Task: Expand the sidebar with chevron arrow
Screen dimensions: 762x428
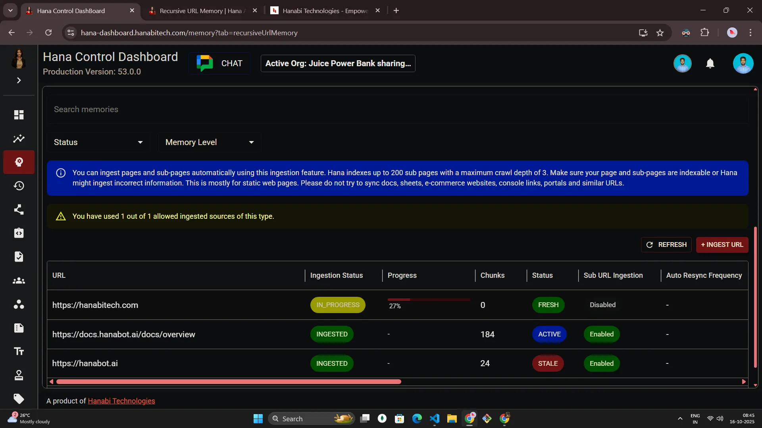Action: 19,80
